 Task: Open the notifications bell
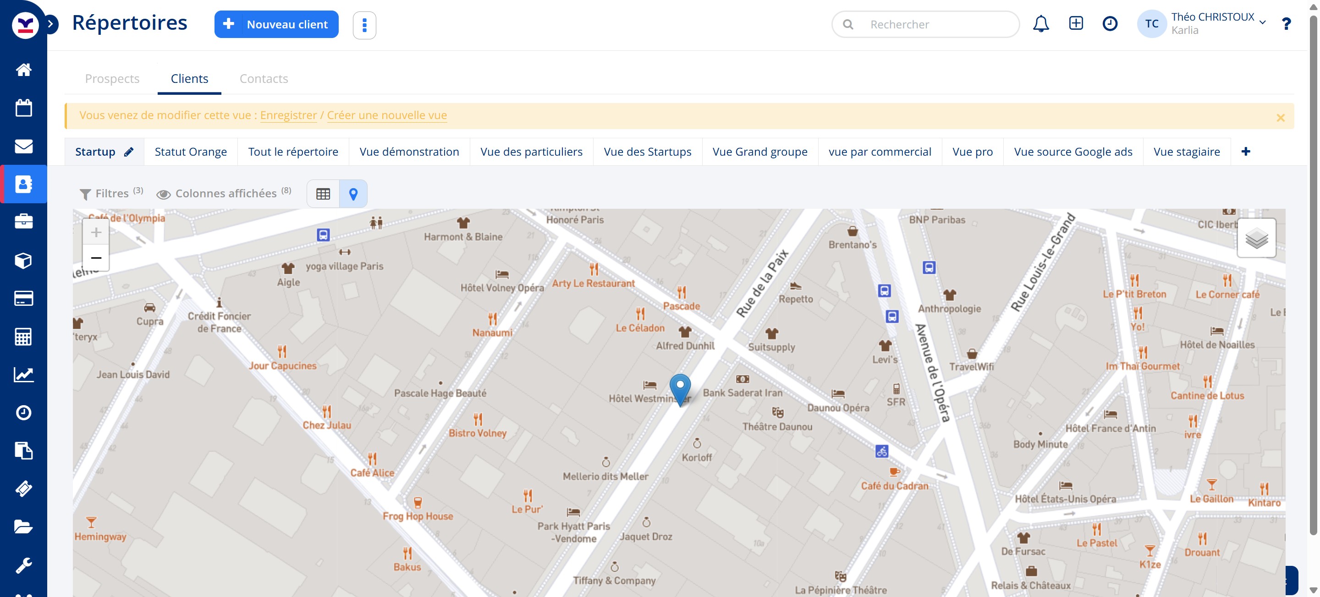click(1040, 24)
